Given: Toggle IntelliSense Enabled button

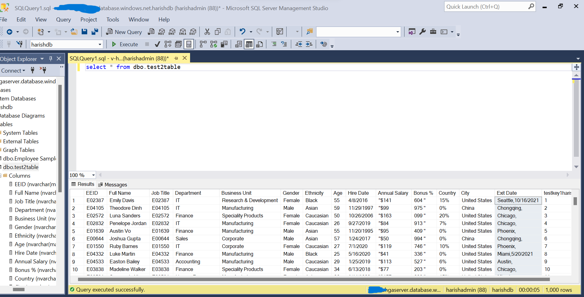Looking at the screenshot, I should pos(189,44).
